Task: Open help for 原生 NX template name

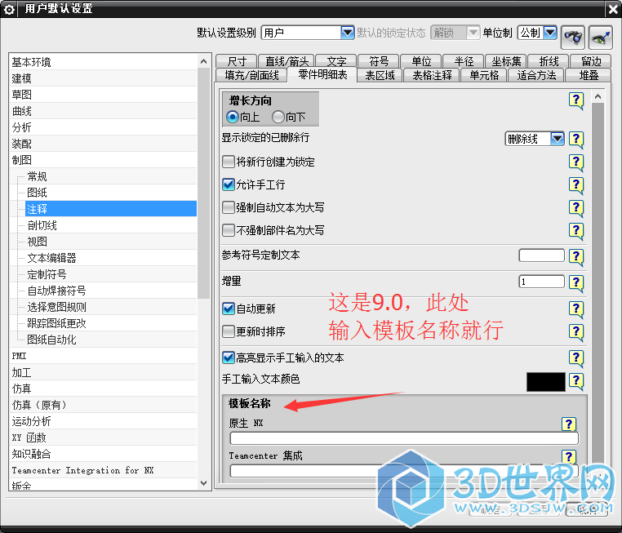Action: [x=569, y=424]
